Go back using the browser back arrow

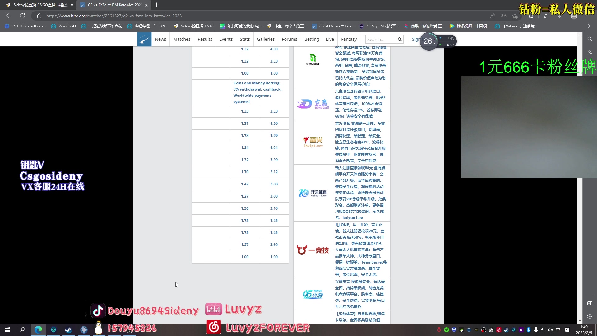tap(9, 16)
